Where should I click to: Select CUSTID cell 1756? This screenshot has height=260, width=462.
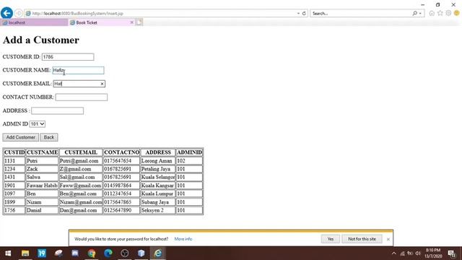tap(14, 210)
